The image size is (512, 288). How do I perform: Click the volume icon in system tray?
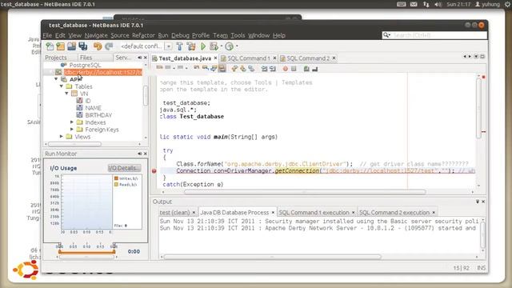pos(438,4)
